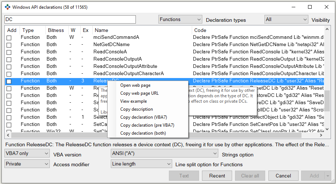This screenshot has width=336, height=184.
Task: Click the vertical scrollbar thumb
Action: coord(327,100)
